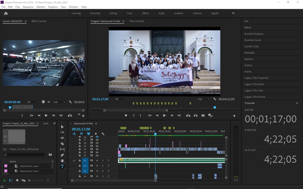Open the Graphics menu
Viewport: 303px width, 189px height.
coord(53,7)
